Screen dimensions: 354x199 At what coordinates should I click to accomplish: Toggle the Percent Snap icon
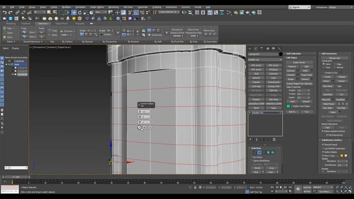click(142, 13)
